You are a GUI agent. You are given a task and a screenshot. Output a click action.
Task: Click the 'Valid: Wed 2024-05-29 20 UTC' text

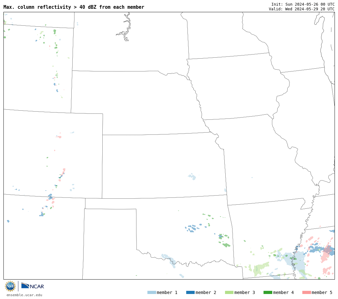[x=302, y=9]
